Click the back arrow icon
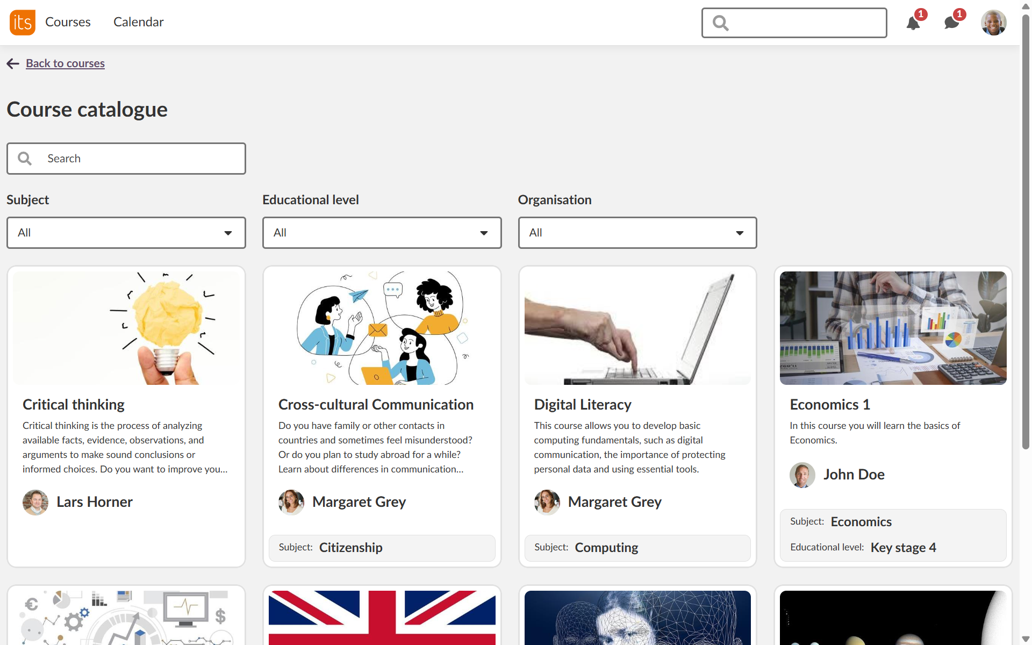 [x=13, y=64]
